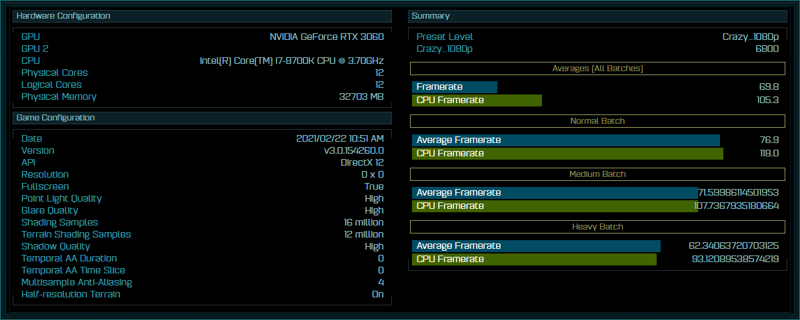Screen dimensions: 800x320
Task: Select Terrain Shading Samples value 12 million
Action: coord(364,234)
